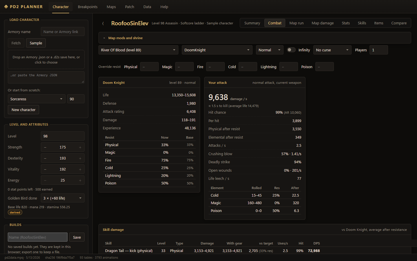Open the River Of Blood area dropdown

pos(138,50)
